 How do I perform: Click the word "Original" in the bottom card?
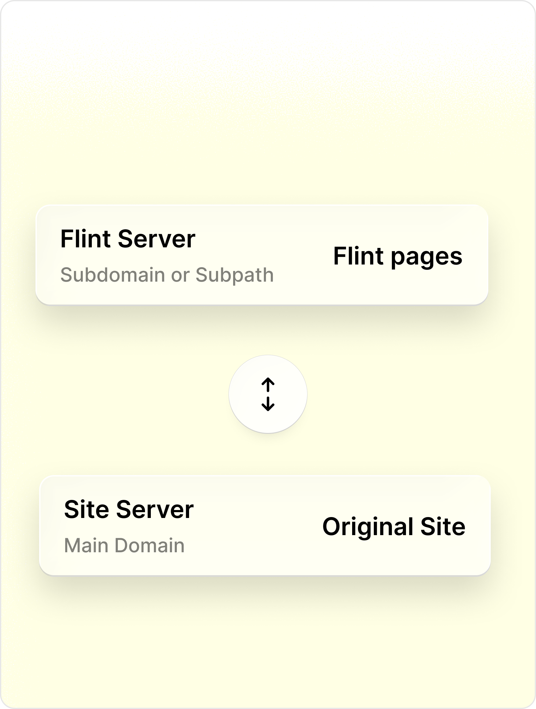(x=368, y=527)
